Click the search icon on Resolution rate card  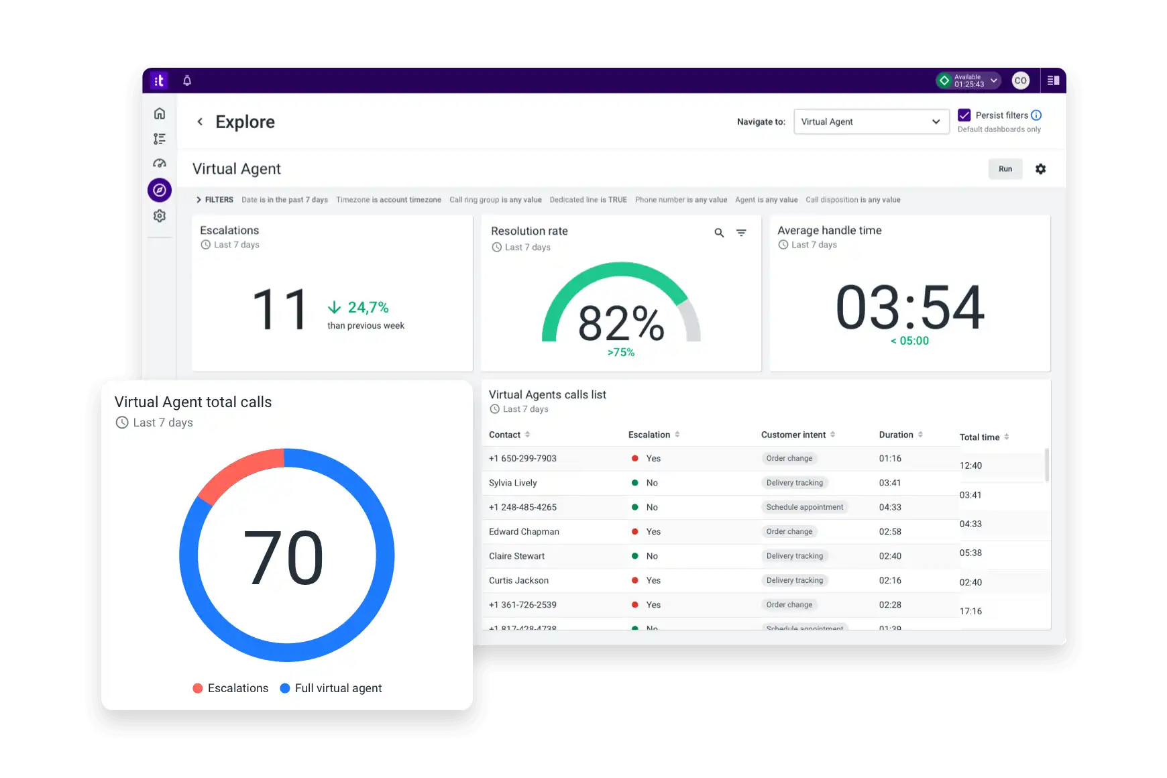pyautogui.click(x=718, y=233)
